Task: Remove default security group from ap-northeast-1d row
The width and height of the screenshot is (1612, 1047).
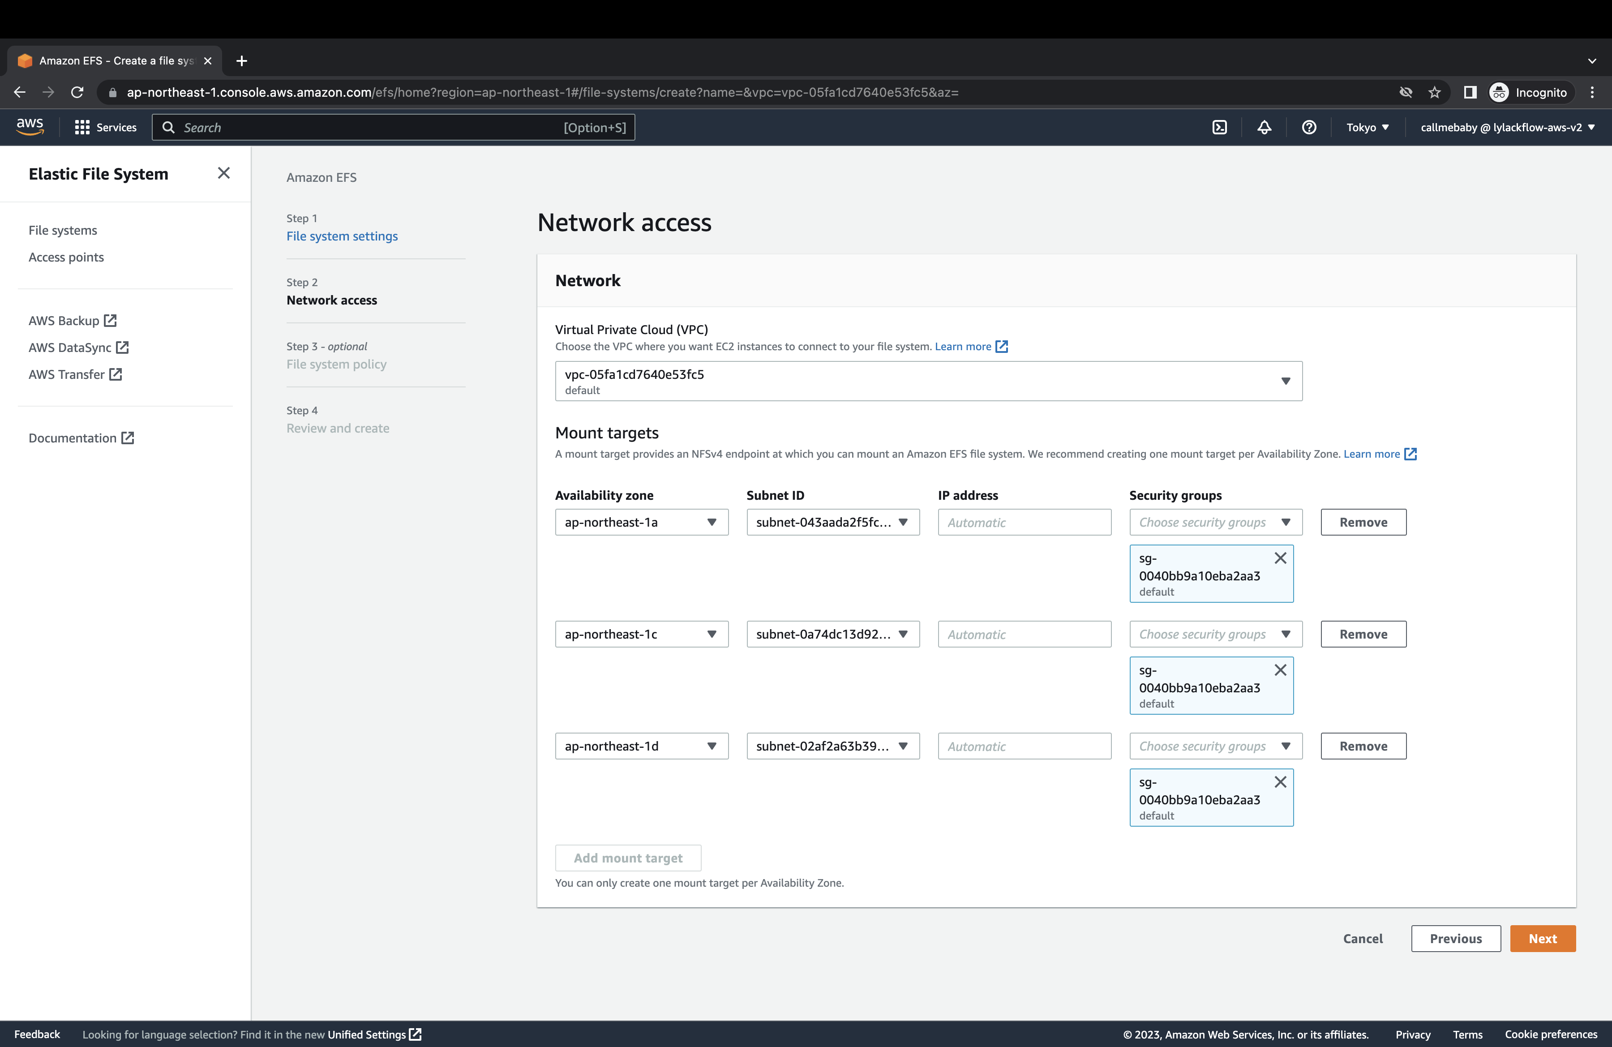Action: click(1280, 781)
